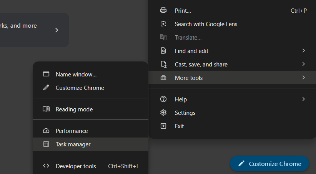Expand the Cast, save, and share arrow

pyautogui.click(x=303, y=64)
